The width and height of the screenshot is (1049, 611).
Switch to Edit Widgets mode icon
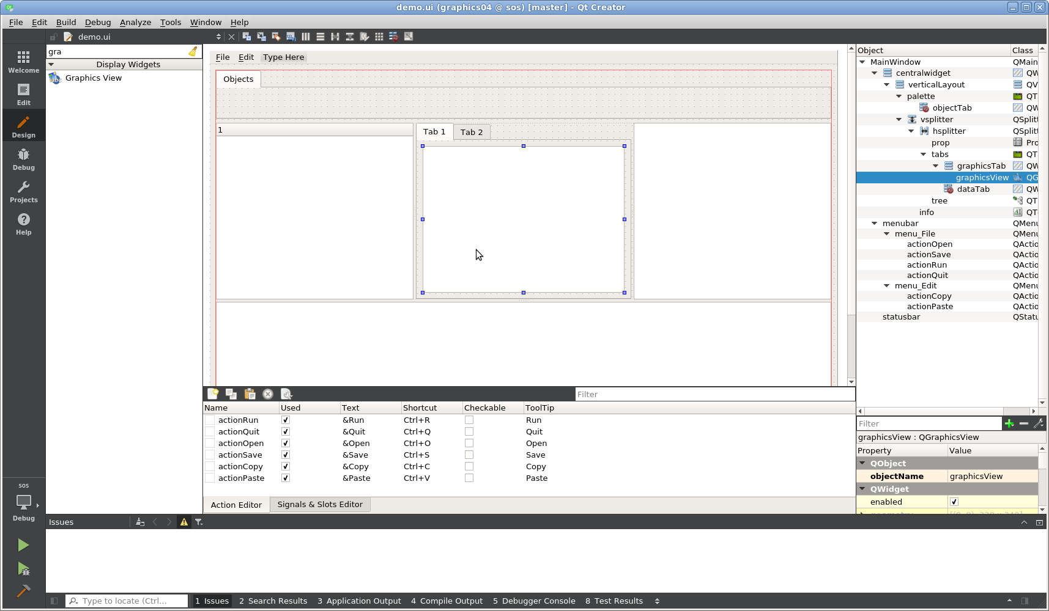246,37
